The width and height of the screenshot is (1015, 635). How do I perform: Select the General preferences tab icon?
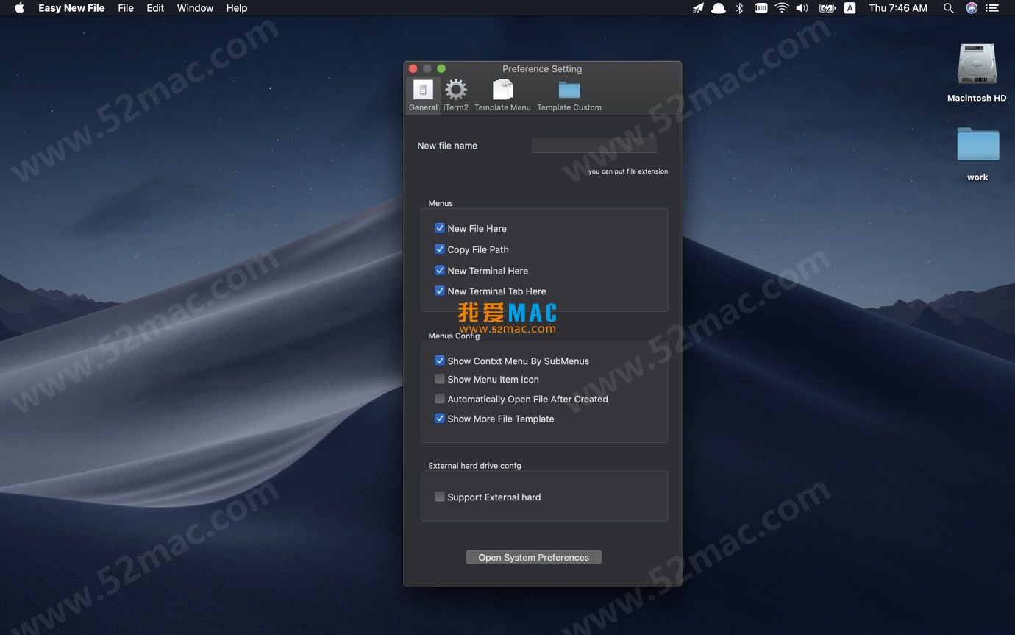click(x=423, y=91)
